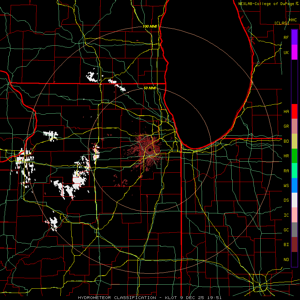Screen dimensions: 300x300
Task: Click the IC legend label
Action: tap(286, 215)
